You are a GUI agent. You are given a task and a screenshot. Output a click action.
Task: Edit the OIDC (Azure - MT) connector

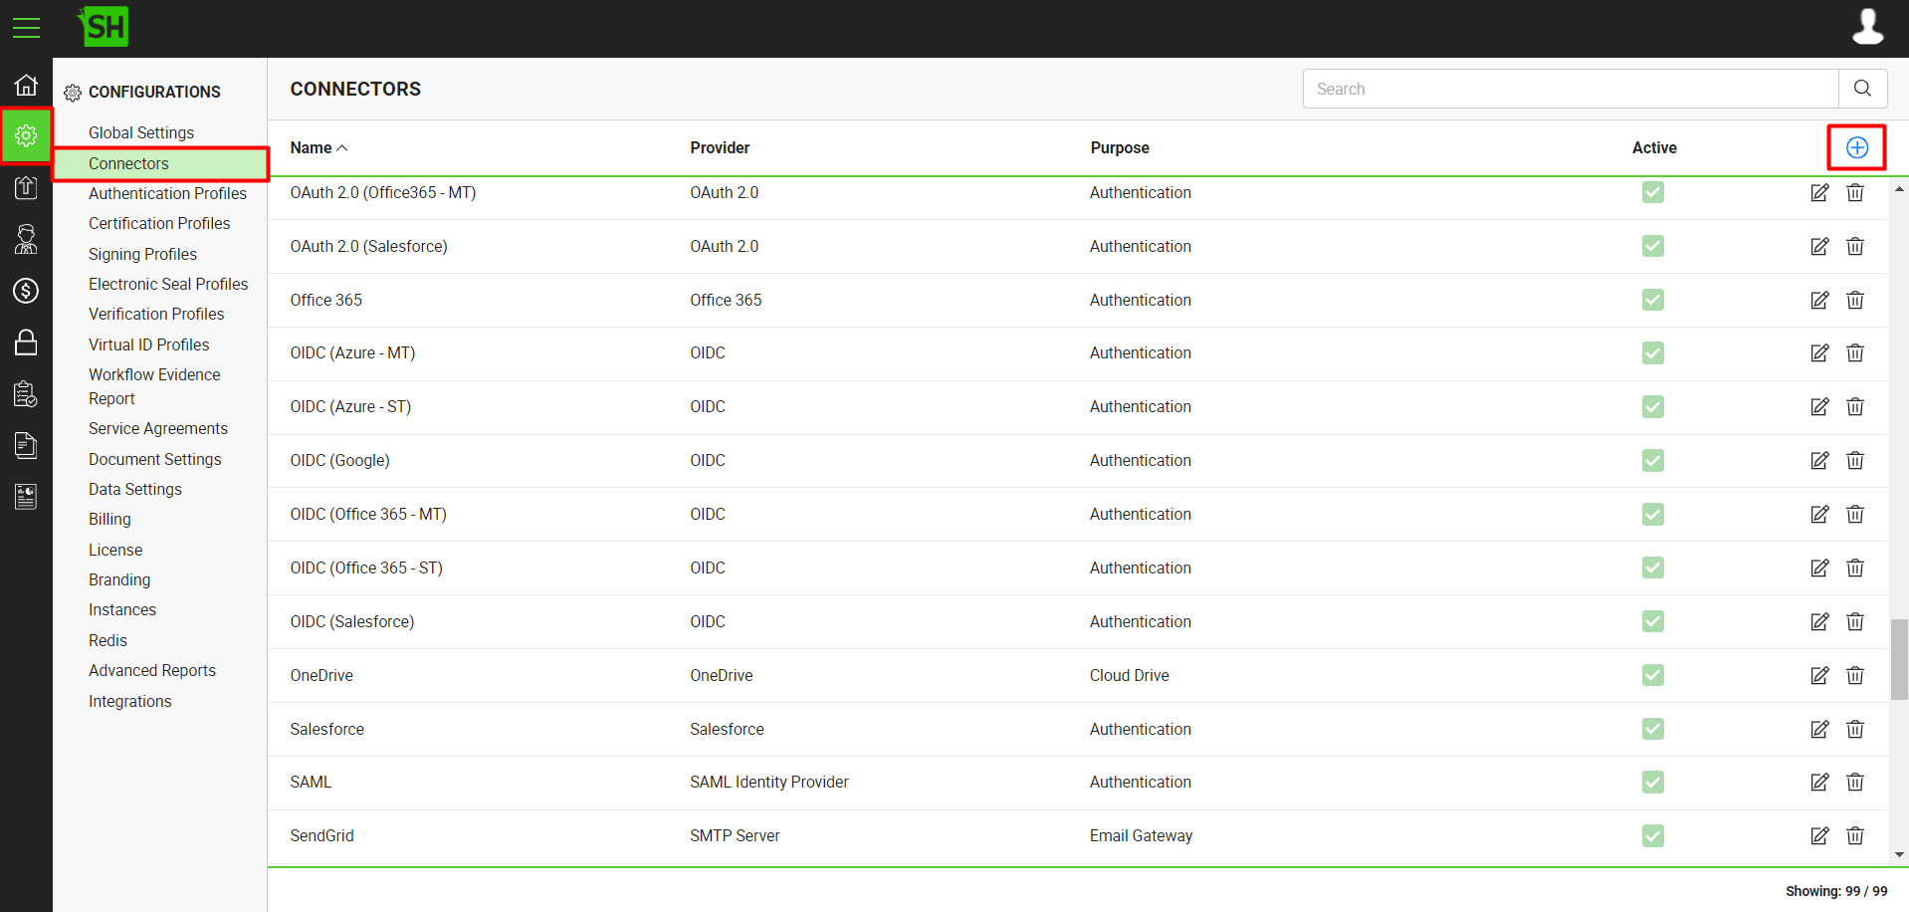[x=1819, y=352]
